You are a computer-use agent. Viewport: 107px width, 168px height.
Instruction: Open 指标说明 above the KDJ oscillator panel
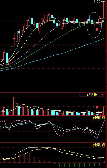click(x=98, y=118)
